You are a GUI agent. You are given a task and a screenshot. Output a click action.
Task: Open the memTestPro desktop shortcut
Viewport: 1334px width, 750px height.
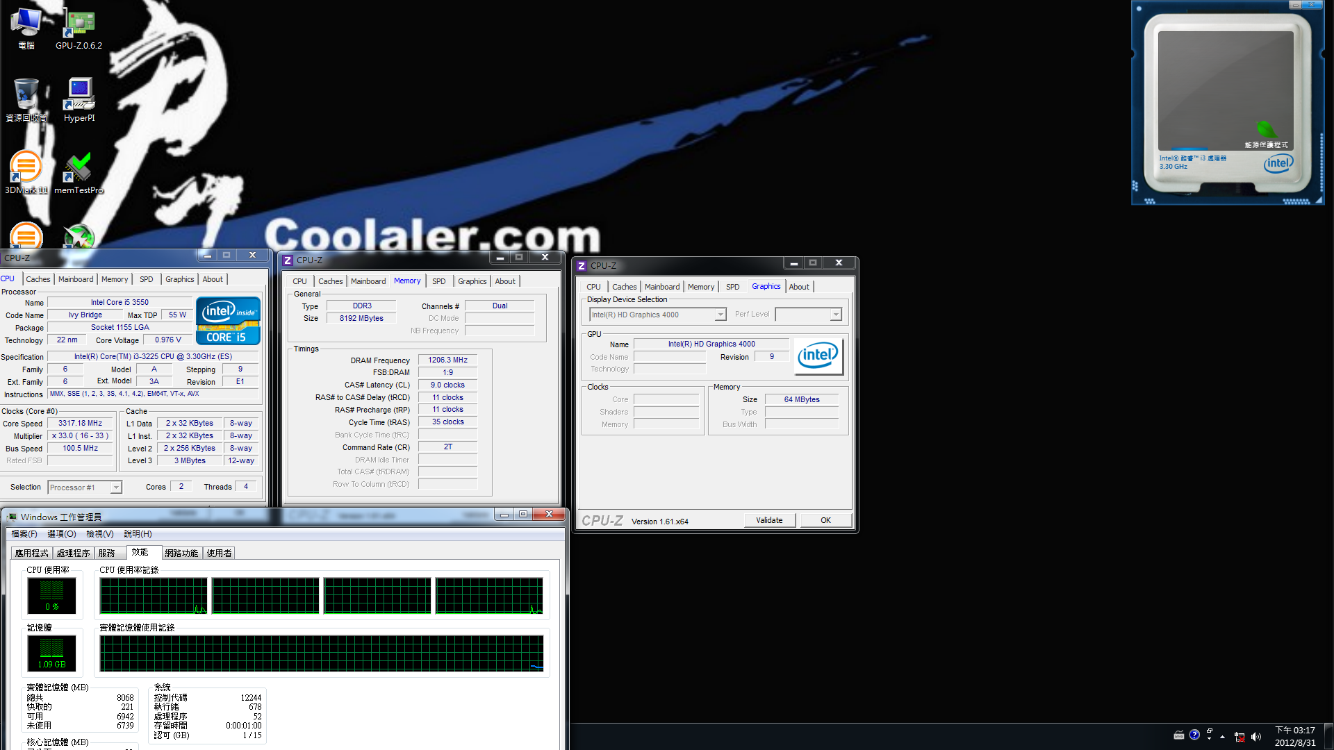(79, 172)
